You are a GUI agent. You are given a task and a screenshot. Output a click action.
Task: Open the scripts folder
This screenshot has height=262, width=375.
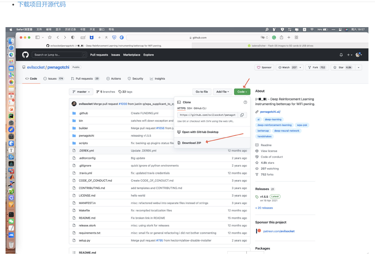click(x=83, y=143)
